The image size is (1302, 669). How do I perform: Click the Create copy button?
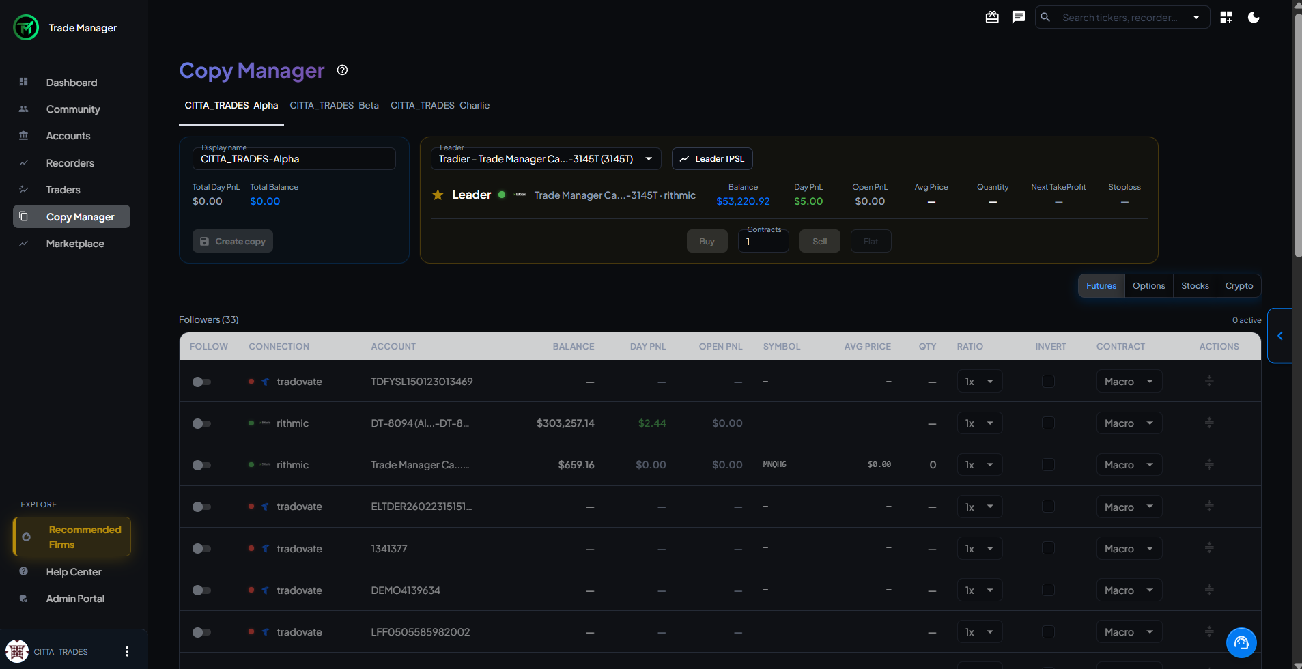click(232, 240)
